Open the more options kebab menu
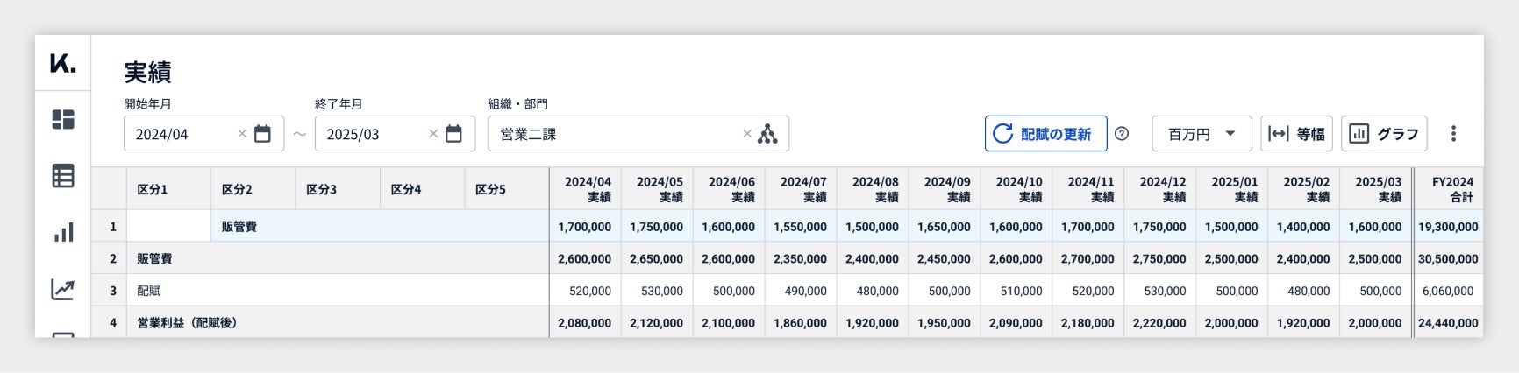Viewport: 1519px width, 373px height. coord(1453,134)
